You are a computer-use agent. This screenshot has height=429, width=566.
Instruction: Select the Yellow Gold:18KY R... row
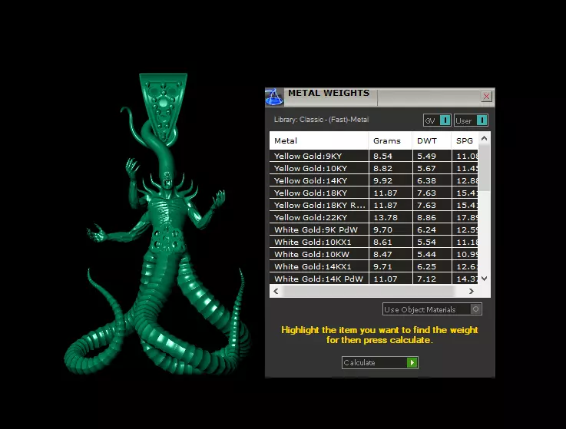tap(373, 205)
